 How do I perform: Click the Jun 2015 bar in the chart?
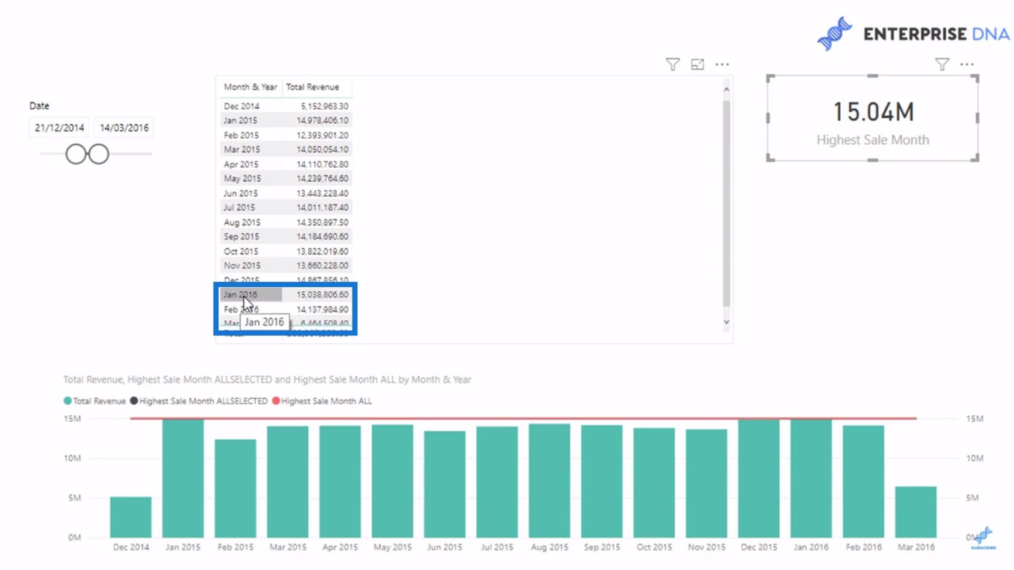click(445, 484)
